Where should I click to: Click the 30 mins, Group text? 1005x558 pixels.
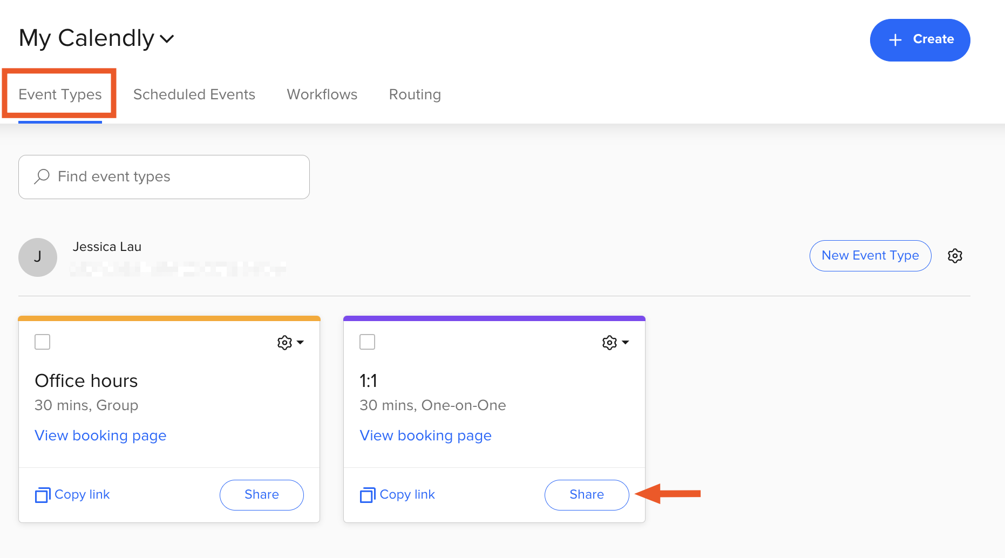click(x=86, y=405)
